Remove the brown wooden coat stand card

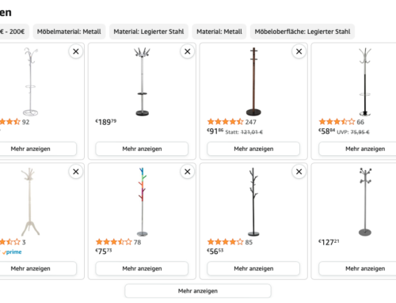[299, 51]
